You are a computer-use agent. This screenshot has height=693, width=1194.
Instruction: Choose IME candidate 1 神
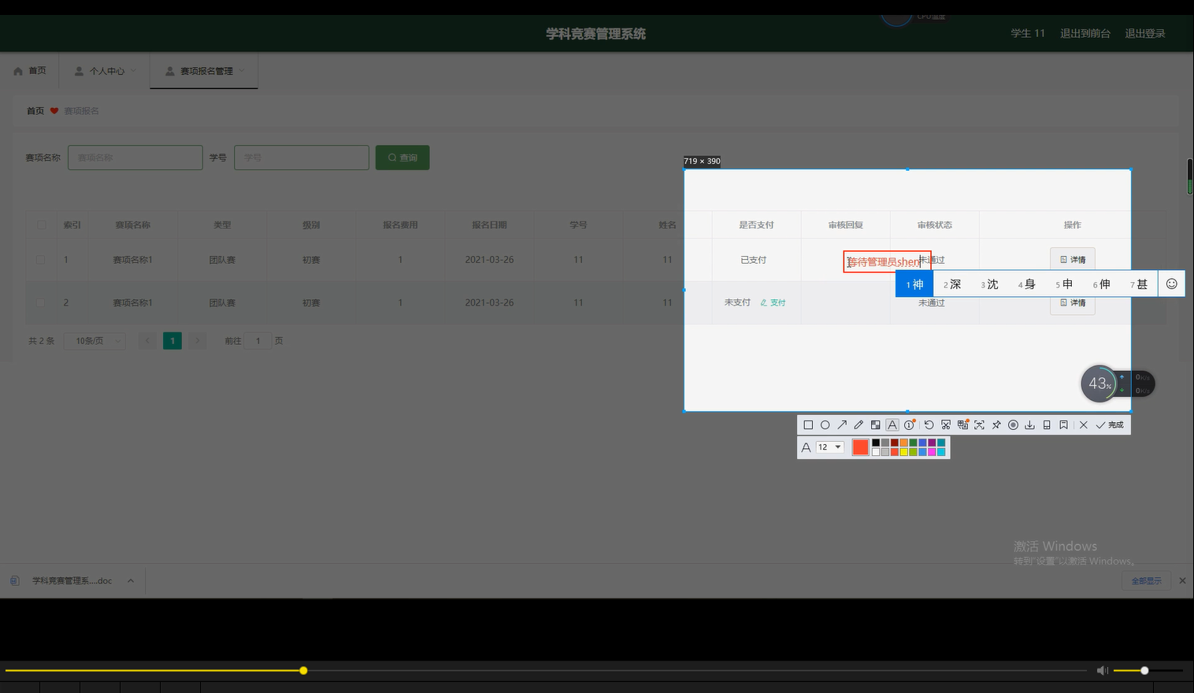pos(914,284)
